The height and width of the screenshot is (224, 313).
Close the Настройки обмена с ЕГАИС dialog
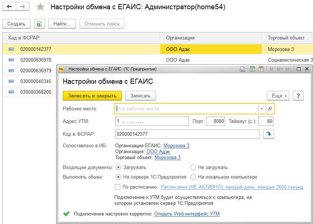coord(307,69)
